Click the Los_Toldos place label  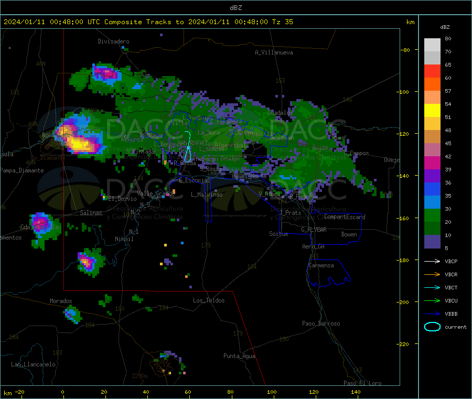[x=209, y=300]
